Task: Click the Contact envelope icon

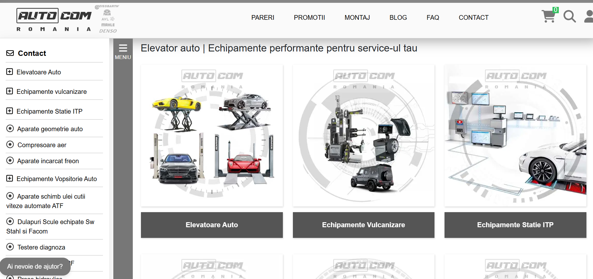Action: [10, 53]
